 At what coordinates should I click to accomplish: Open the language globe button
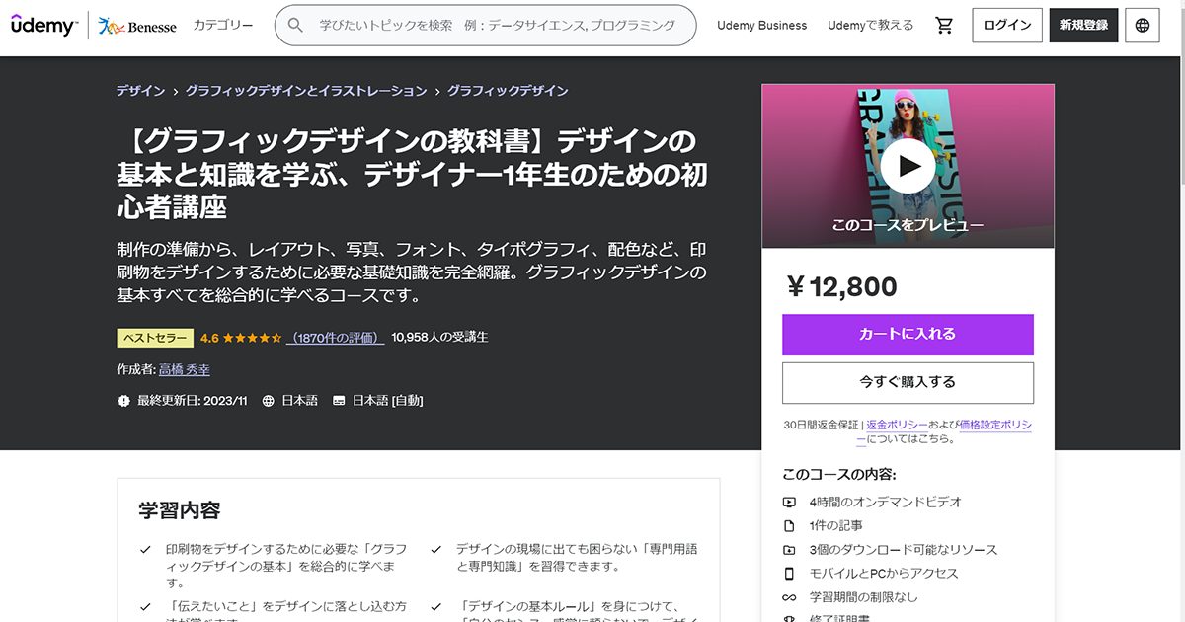click(x=1143, y=26)
